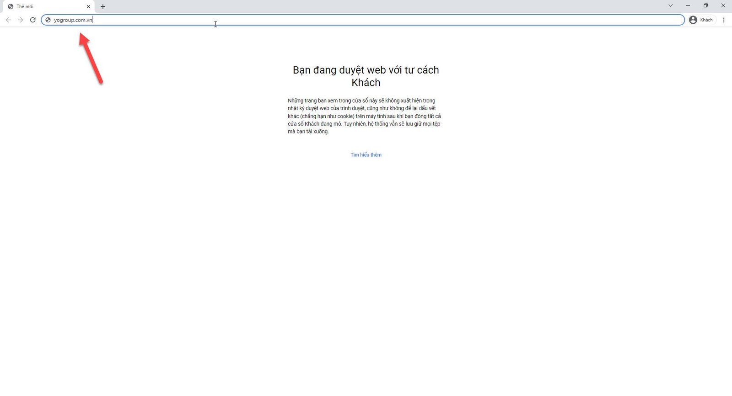Open the Khách profile button
The height and width of the screenshot is (396, 732).
(x=702, y=20)
